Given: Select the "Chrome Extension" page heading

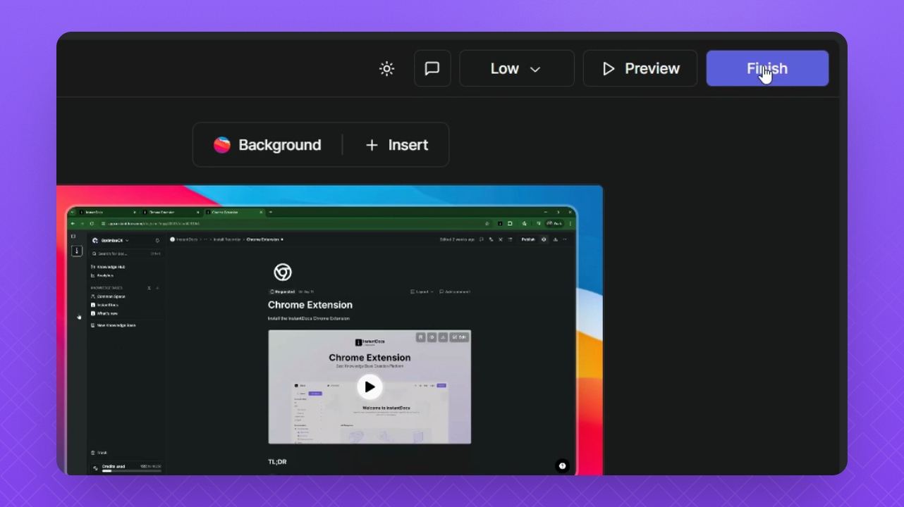Looking at the screenshot, I should point(310,305).
